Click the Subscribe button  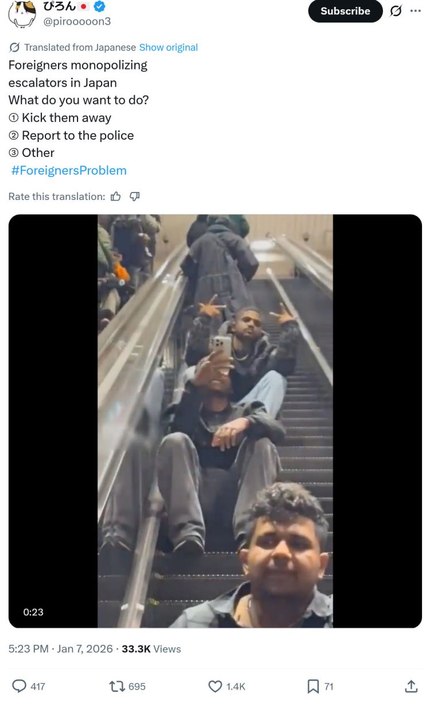[x=346, y=11]
